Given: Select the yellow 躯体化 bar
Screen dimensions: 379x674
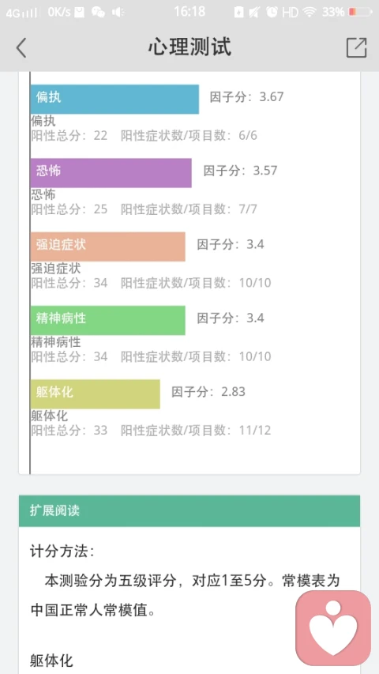Looking at the screenshot, I should coord(95,393).
